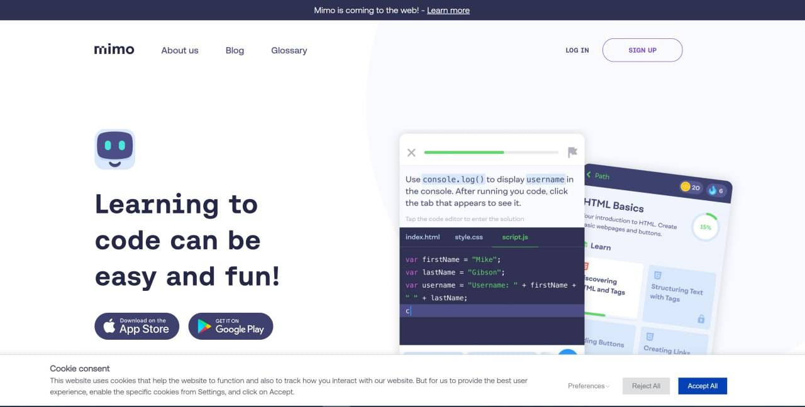Open the Creating Links lesson card
The height and width of the screenshot is (407, 805).
673,342
